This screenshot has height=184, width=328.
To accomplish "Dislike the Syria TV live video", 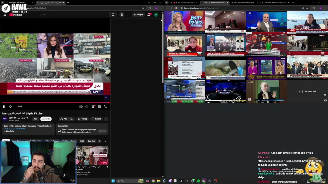I will pyautogui.click(x=72, y=119).
